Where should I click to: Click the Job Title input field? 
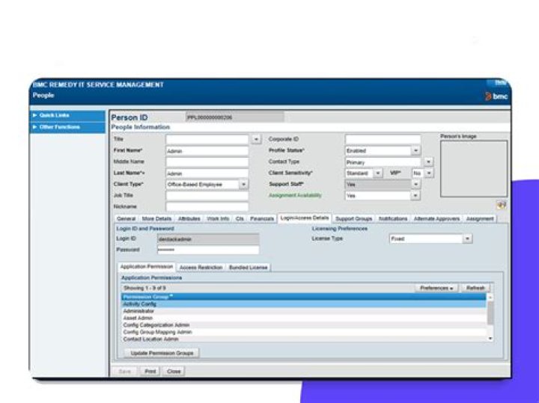click(x=207, y=196)
